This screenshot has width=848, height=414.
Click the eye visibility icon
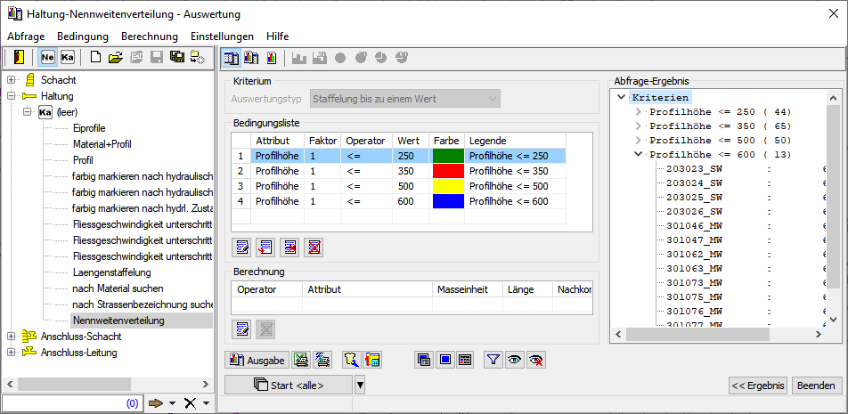(x=514, y=360)
